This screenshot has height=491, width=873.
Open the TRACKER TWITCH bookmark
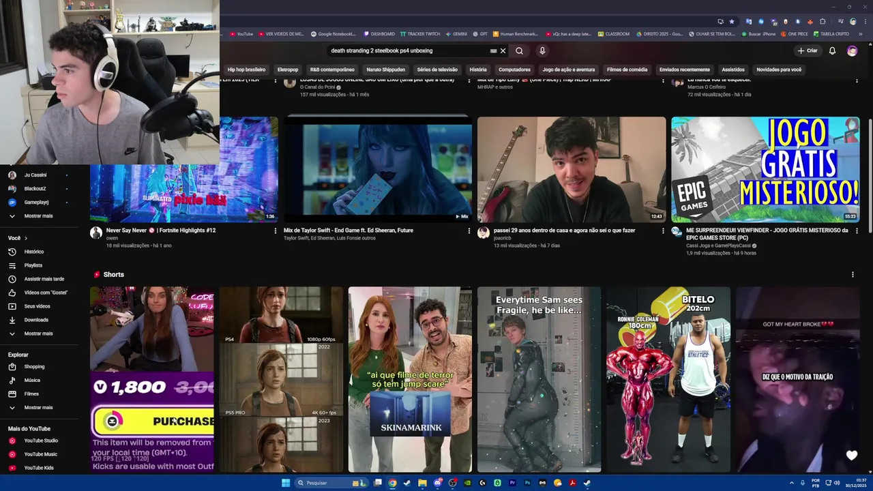click(420, 33)
